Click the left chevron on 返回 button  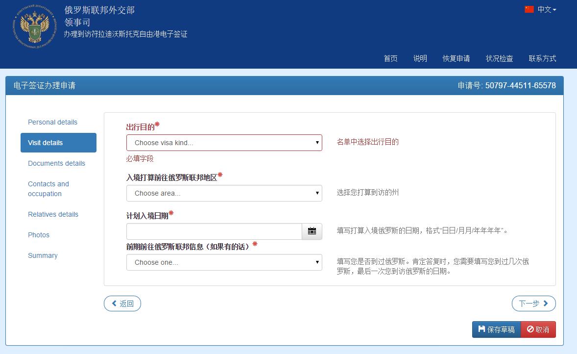coord(114,303)
